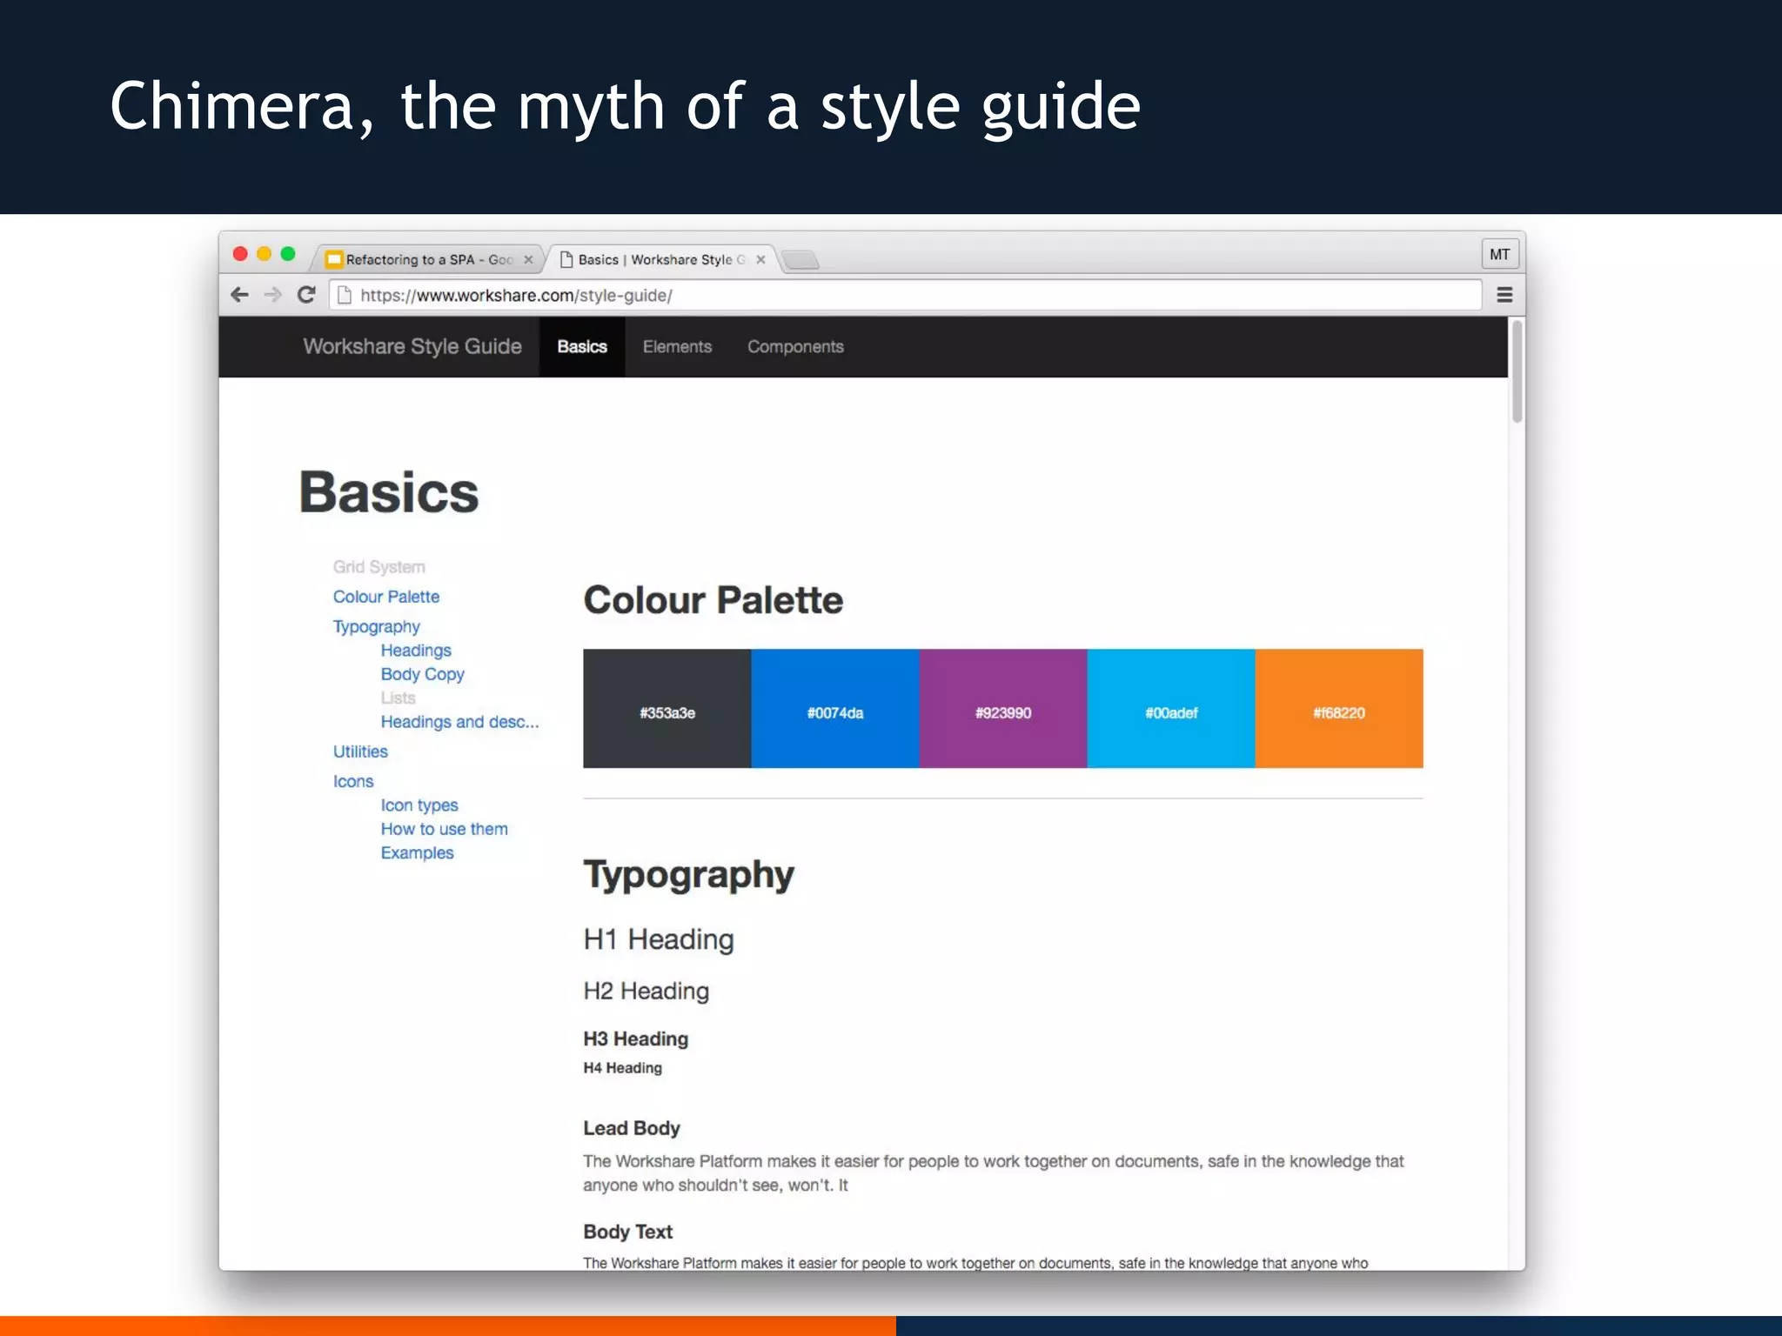Click the orange #f68220 colour swatch

pos(1339,709)
